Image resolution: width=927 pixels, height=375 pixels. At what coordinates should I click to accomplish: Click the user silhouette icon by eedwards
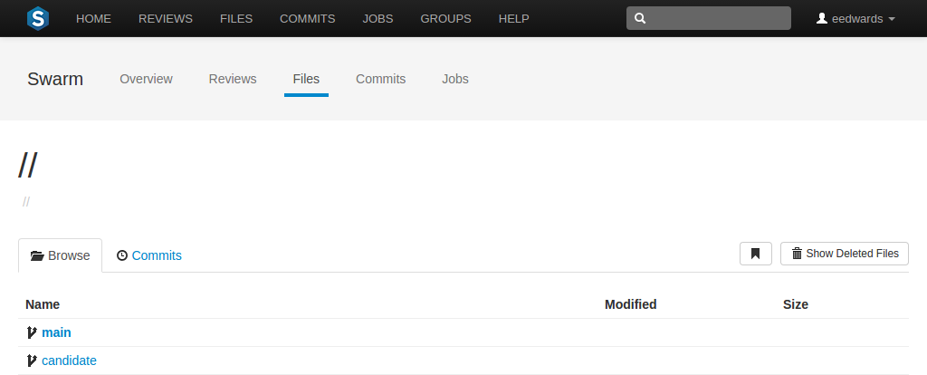coord(822,18)
